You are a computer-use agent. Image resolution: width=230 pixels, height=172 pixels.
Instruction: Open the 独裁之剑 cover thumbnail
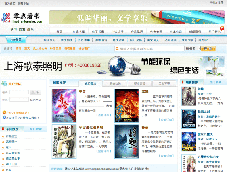point(189,119)
